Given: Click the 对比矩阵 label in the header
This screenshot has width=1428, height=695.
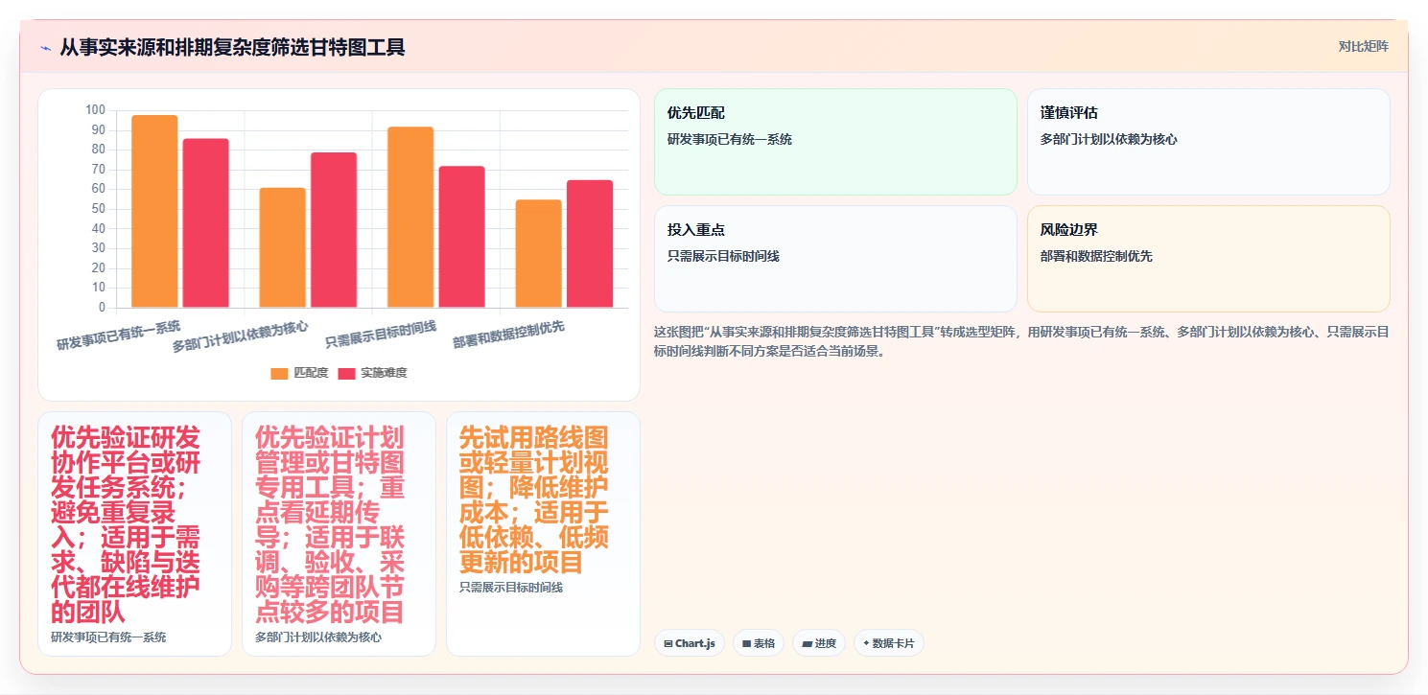Looking at the screenshot, I should tap(1364, 46).
